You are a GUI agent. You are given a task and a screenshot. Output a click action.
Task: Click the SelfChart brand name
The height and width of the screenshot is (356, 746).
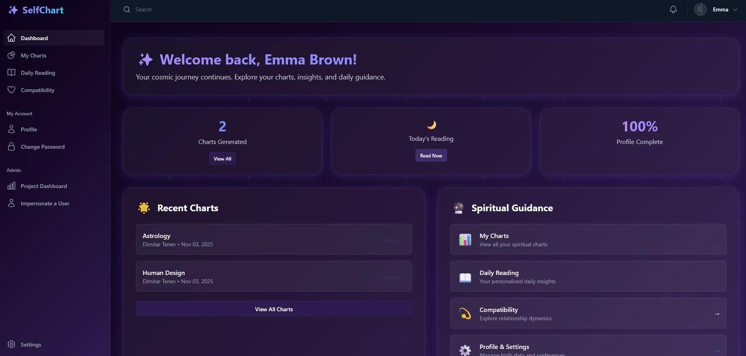coord(43,10)
